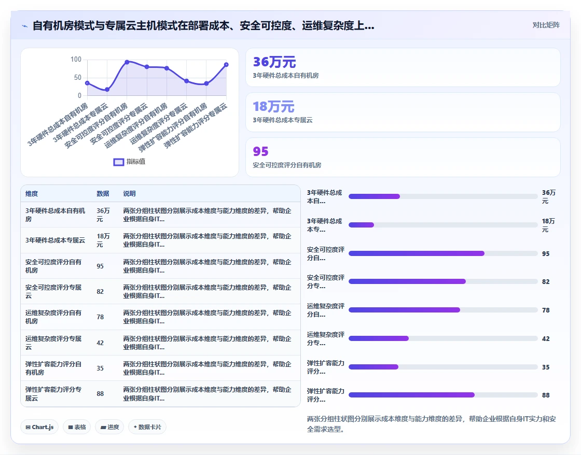The height and width of the screenshot is (455, 581).
Task: Click the progress bar valued 78
Action: tap(443, 310)
